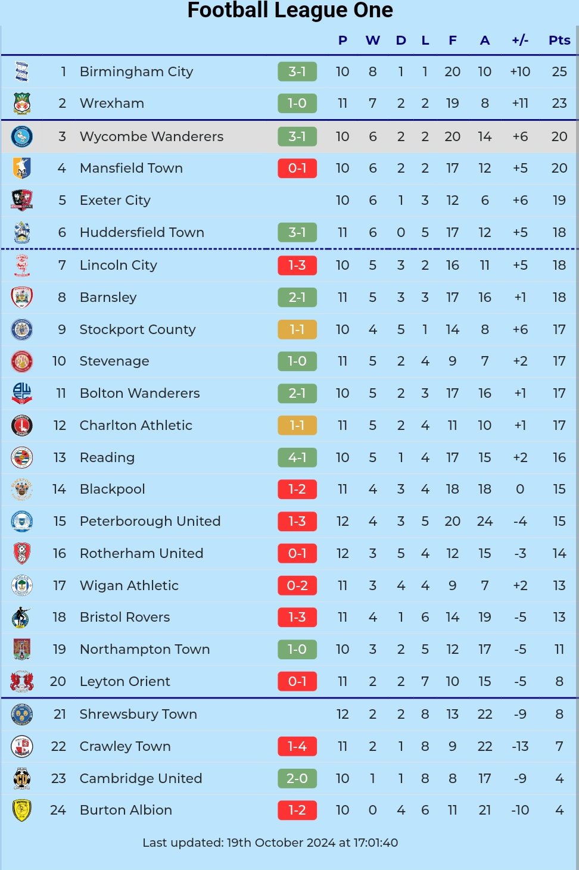Click the Rotherham United crest
The height and width of the screenshot is (870, 579).
pyautogui.click(x=22, y=554)
